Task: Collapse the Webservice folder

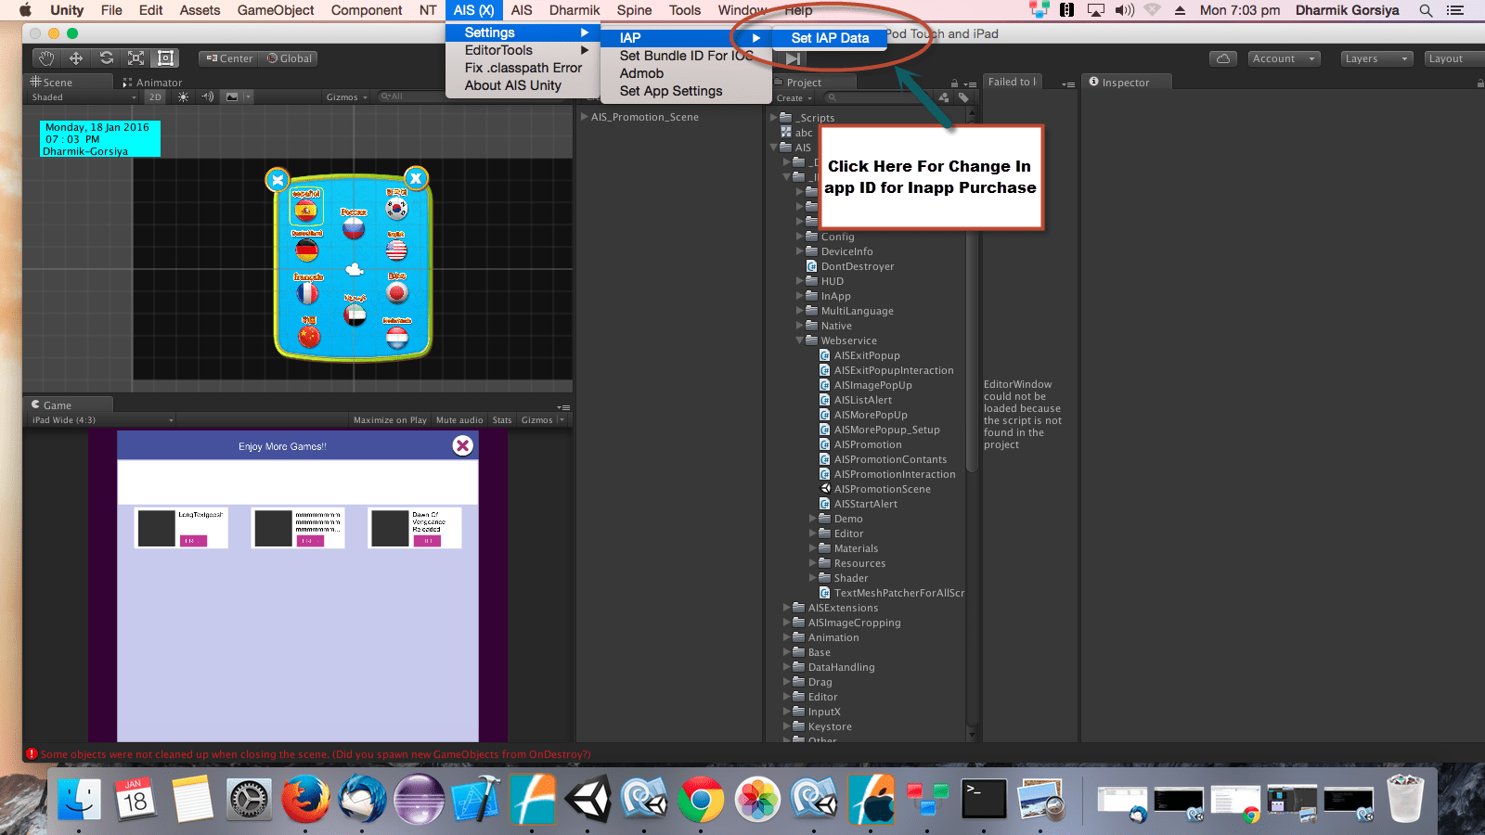Action: tap(800, 340)
